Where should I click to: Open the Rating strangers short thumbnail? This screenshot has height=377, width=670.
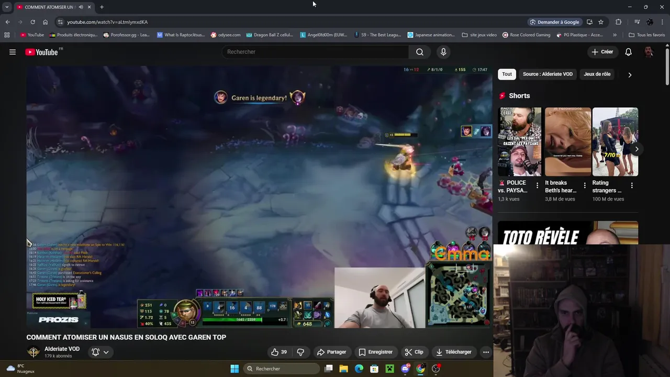tap(615, 142)
